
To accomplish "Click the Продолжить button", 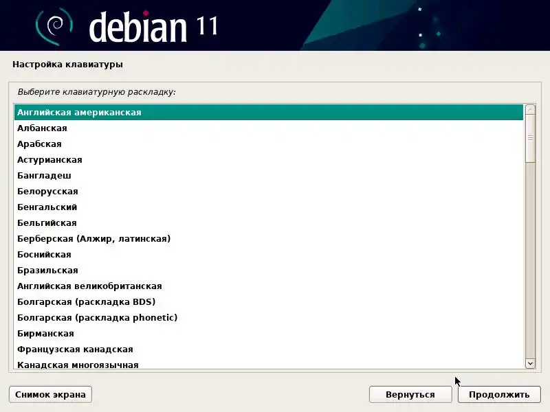I will 499,394.
